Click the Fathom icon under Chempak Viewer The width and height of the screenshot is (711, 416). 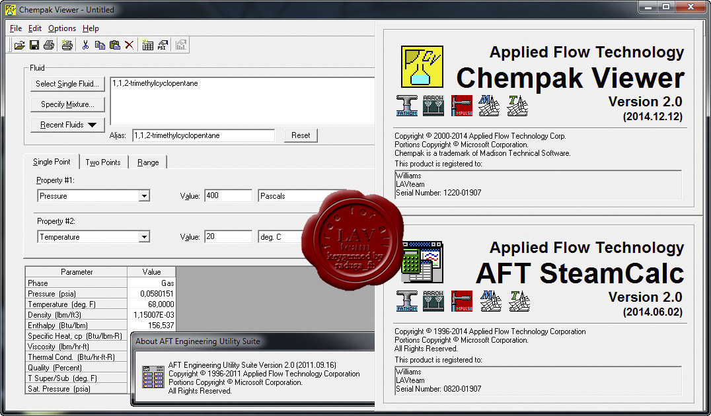[x=407, y=106]
